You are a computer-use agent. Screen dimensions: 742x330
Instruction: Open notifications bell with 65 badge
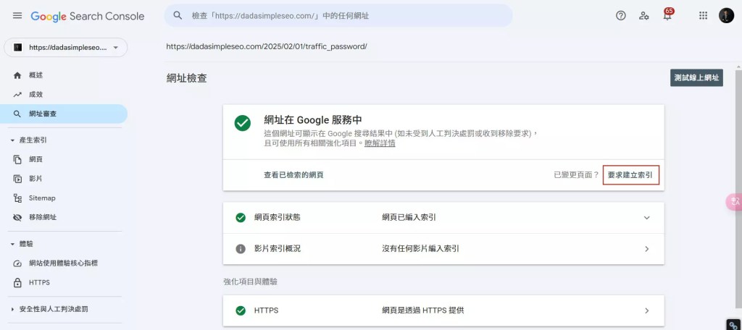(x=667, y=14)
